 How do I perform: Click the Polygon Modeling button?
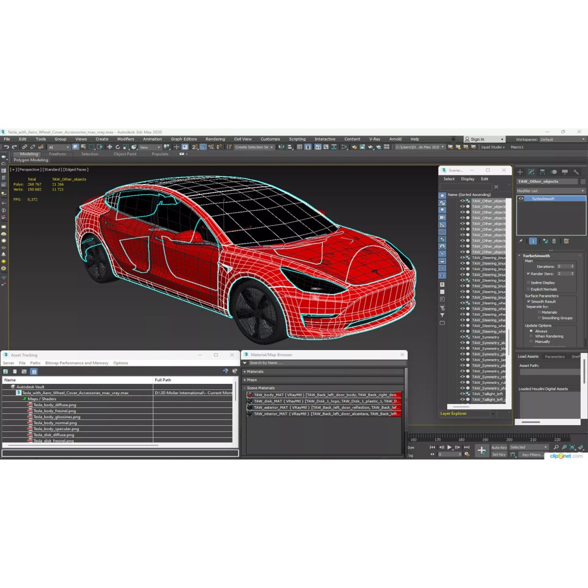(x=31, y=160)
